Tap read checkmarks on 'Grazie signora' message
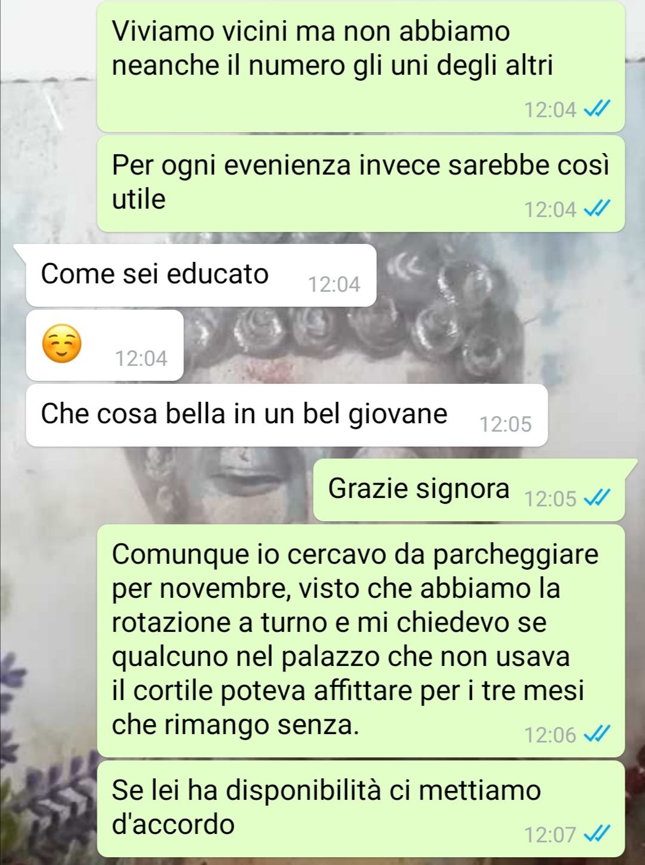The width and height of the screenshot is (645, 865). click(x=597, y=497)
